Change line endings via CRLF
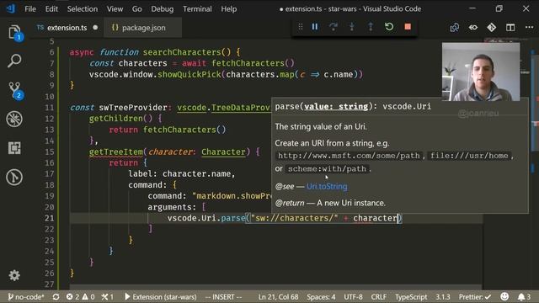This screenshot has width=539, height=303. [x=379, y=297]
